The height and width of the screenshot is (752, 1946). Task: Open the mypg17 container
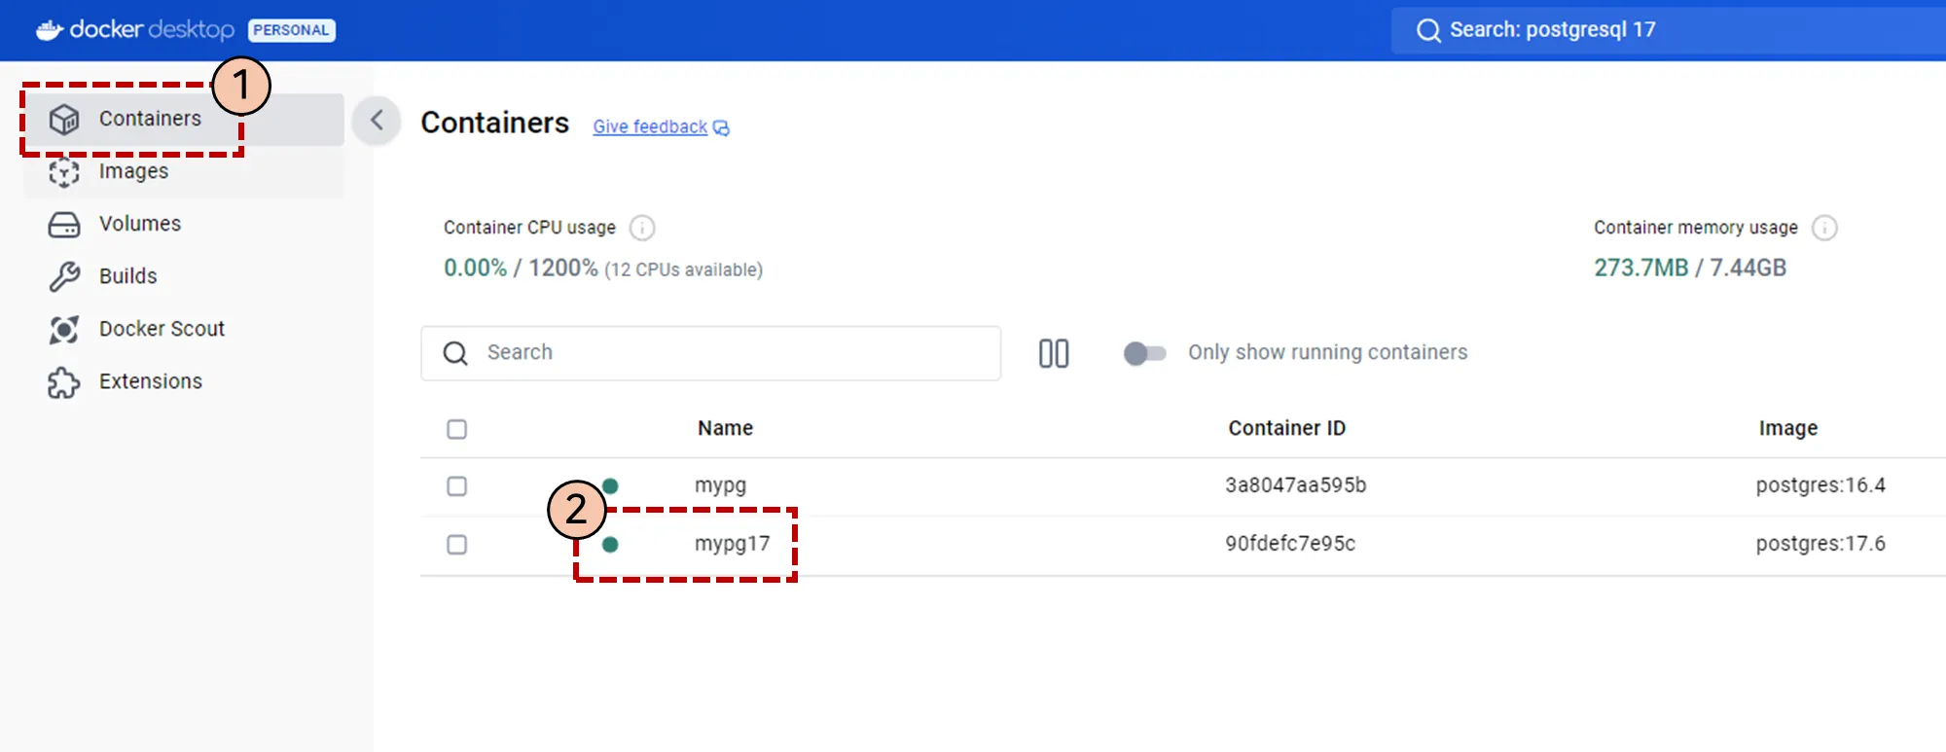(x=732, y=545)
